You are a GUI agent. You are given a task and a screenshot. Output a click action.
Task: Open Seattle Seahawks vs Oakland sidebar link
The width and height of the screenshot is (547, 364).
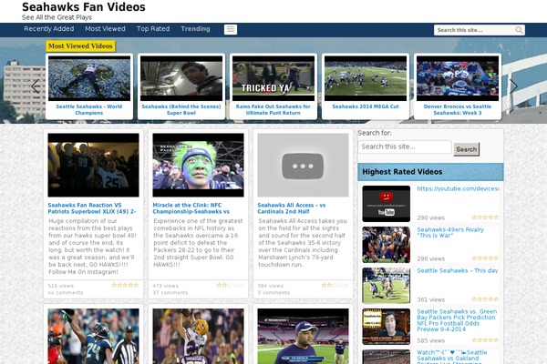pyautogui.click(x=452, y=357)
